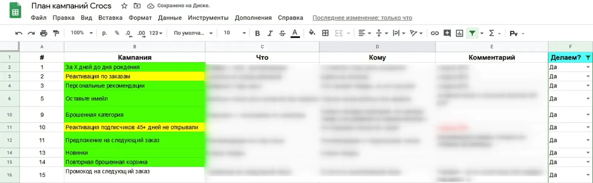This screenshot has width=593, height=183.
Task: Format as percent
Action: (x=117, y=33)
